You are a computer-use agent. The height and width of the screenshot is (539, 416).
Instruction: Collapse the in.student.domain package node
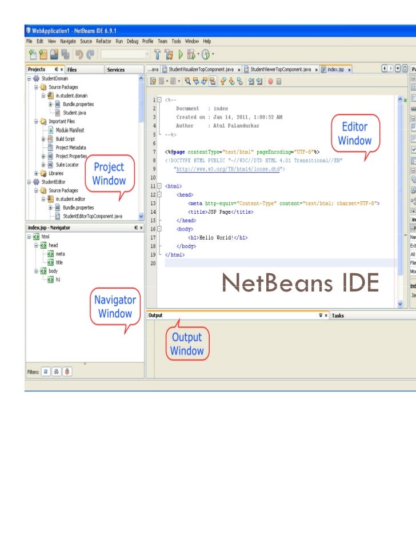tap(43, 96)
